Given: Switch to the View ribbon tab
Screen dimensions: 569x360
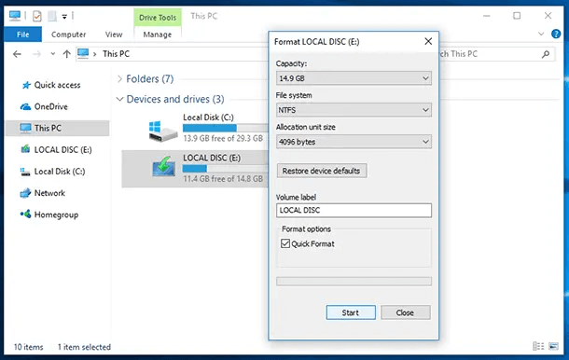Looking at the screenshot, I should pos(114,35).
